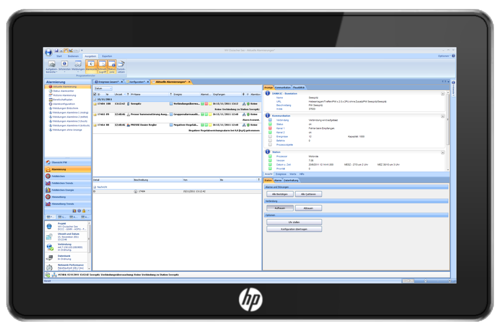Collapse the Kommunikation info section

click(443, 116)
